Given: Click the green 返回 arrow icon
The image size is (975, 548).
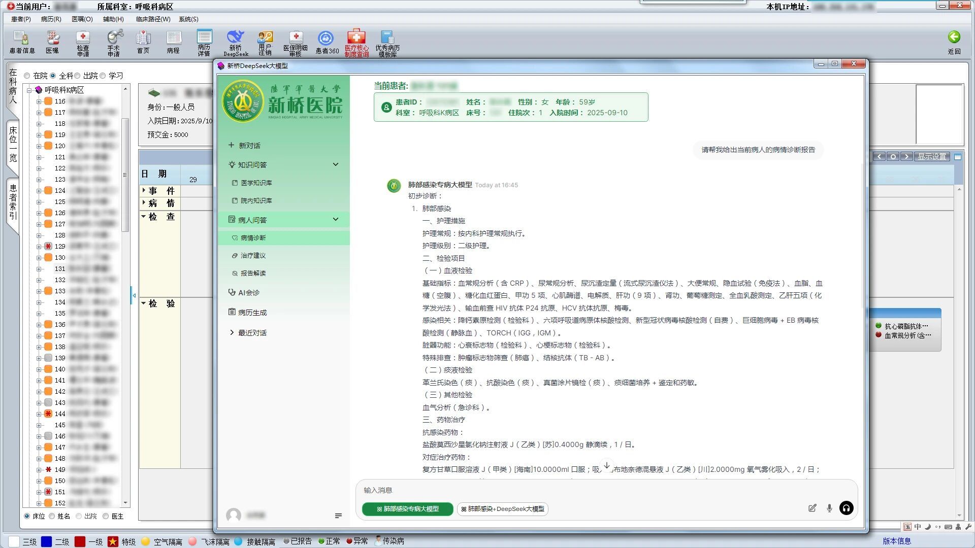Looking at the screenshot, I should pos(954,37).
